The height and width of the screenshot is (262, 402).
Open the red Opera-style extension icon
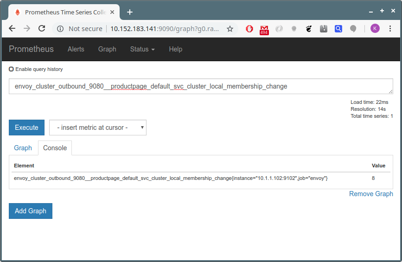coord(249,29)
